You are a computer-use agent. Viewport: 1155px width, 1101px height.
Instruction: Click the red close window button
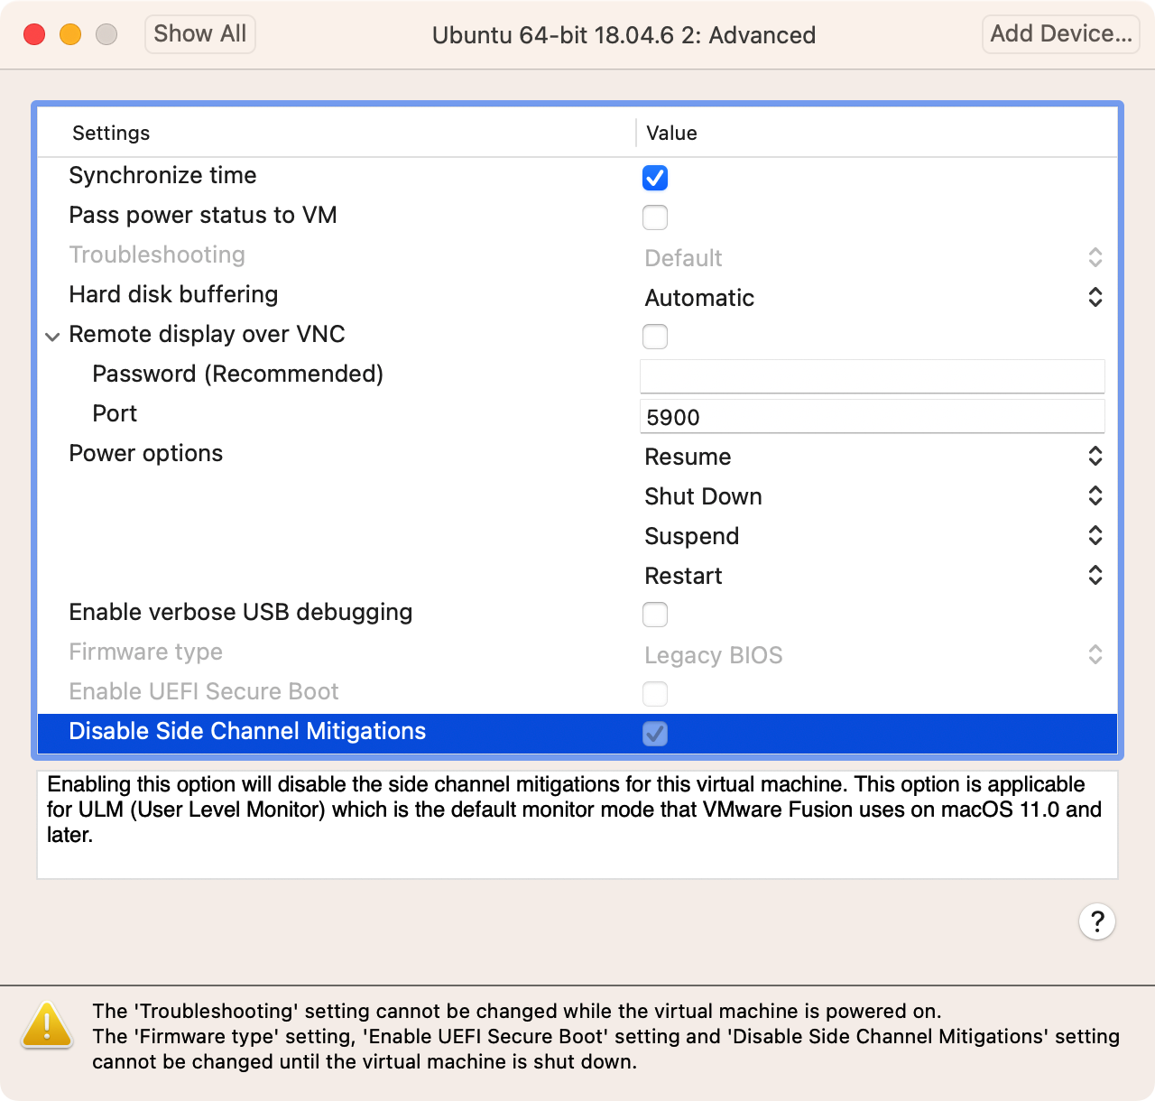(x=34, y=34)
